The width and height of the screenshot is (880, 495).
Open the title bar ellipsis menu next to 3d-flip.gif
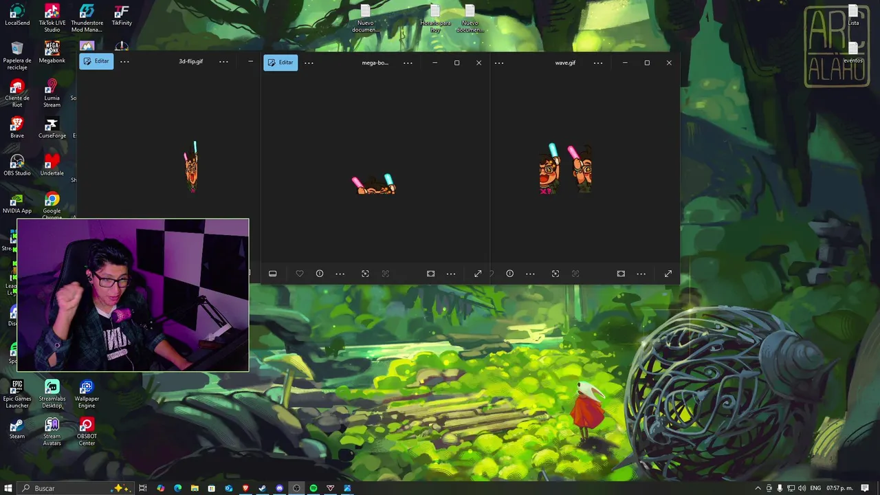pos(223,62)
